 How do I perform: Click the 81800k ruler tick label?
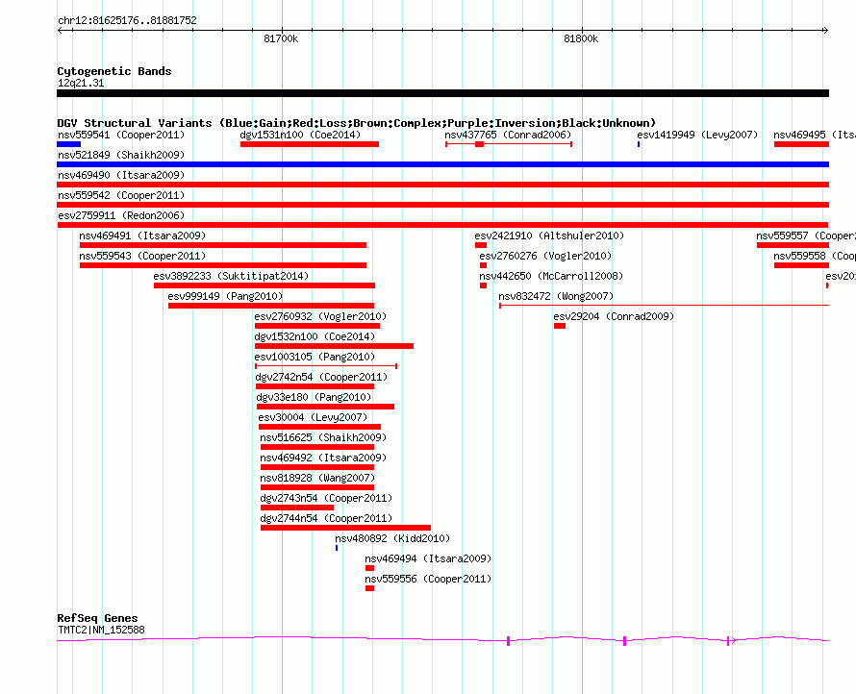click(x=581, y=38)
